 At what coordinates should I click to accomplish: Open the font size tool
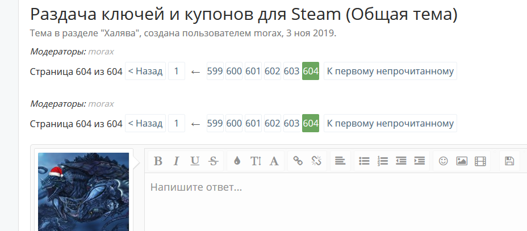(x=256, y=161)
